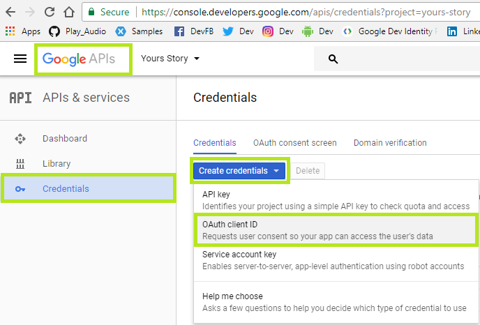Viewport: 480px width, 325px height.
Task: Click the browser forward arrow
Action: pyautogui.click(x=30, y=12)
